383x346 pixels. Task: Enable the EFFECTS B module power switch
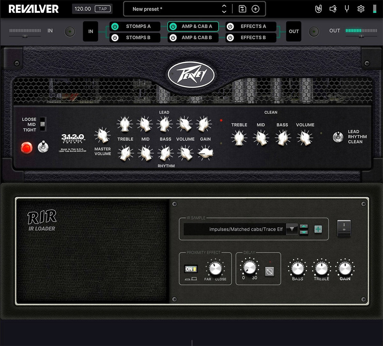230,37
